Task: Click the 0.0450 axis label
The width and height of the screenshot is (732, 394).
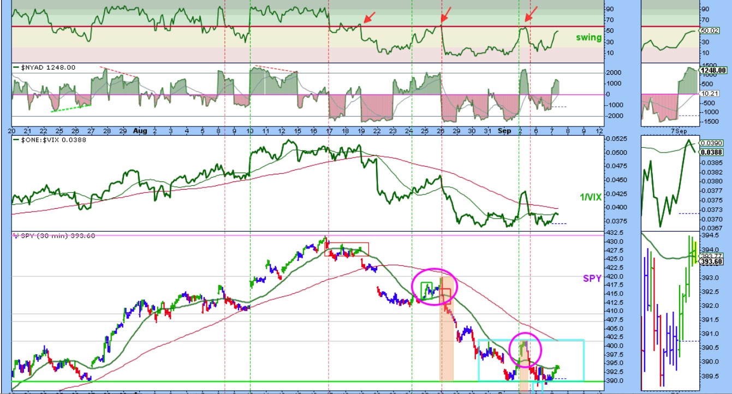Action: tap(617, 180)
